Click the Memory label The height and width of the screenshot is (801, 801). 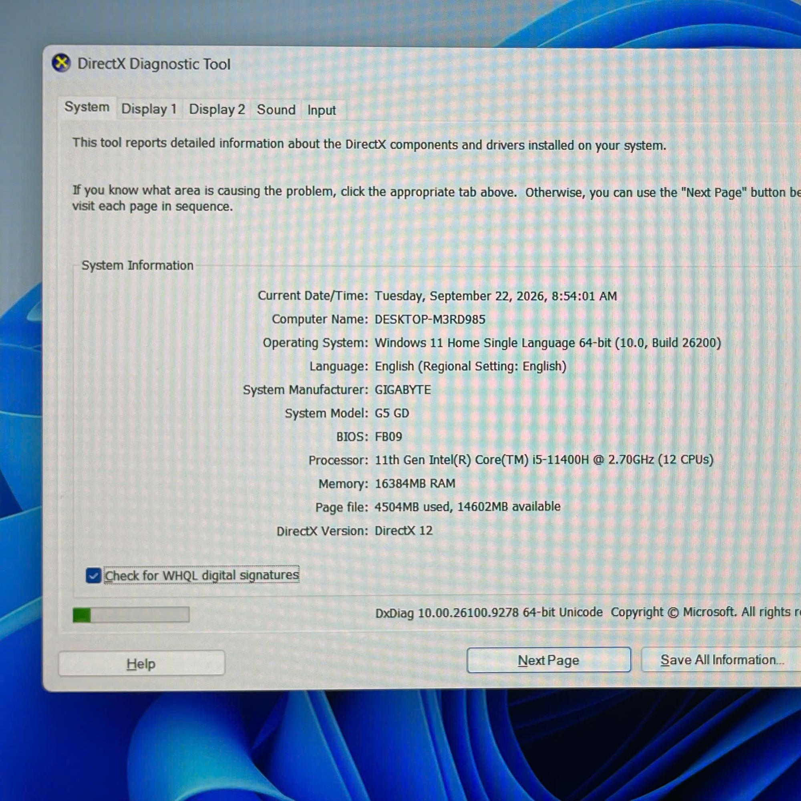tap(343, 484)
